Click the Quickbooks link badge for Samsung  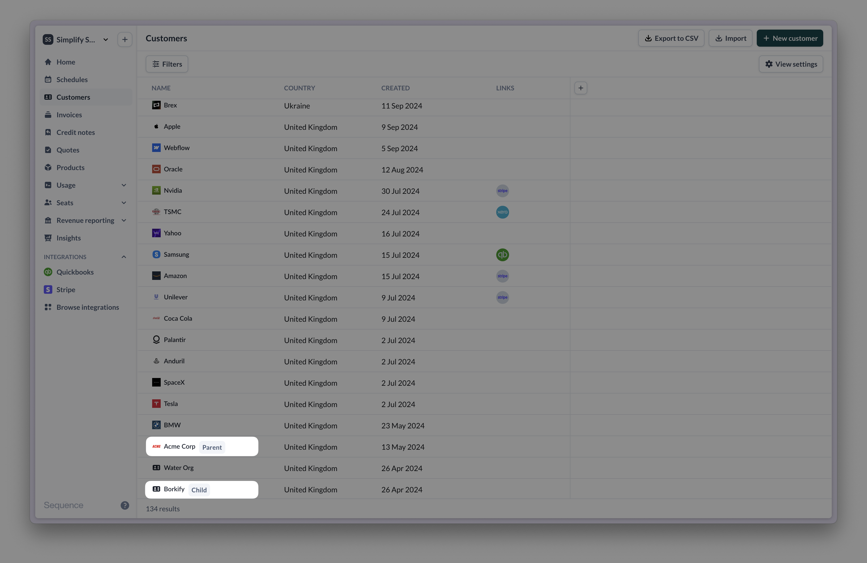[x=502, y=255]
